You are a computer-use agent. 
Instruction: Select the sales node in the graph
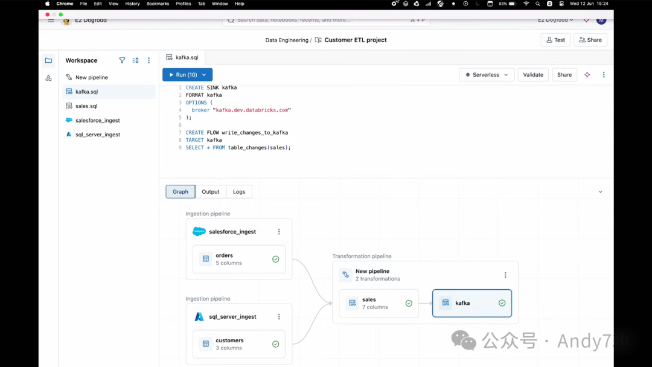[x=379, y=303]
